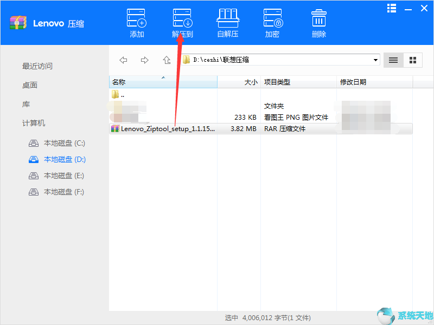Open the main menu list icon
Image resolution: width=434 pixels, height=325 pixels.
click(x=392, y=8)
